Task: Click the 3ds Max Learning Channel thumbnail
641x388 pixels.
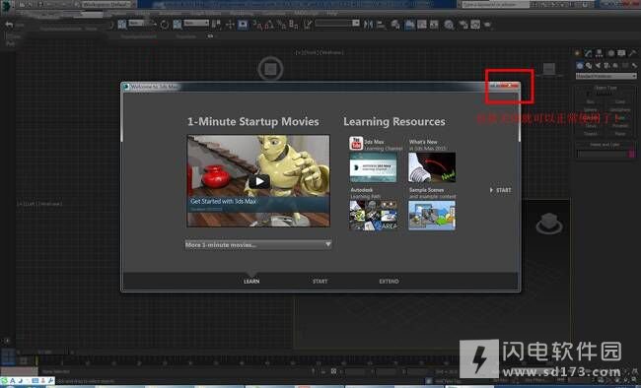Action: pos(373,167)
